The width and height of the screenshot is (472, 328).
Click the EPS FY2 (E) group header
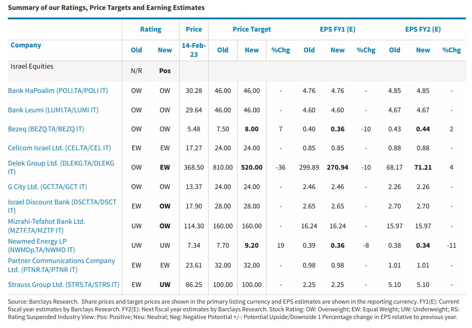coord(423,29)
